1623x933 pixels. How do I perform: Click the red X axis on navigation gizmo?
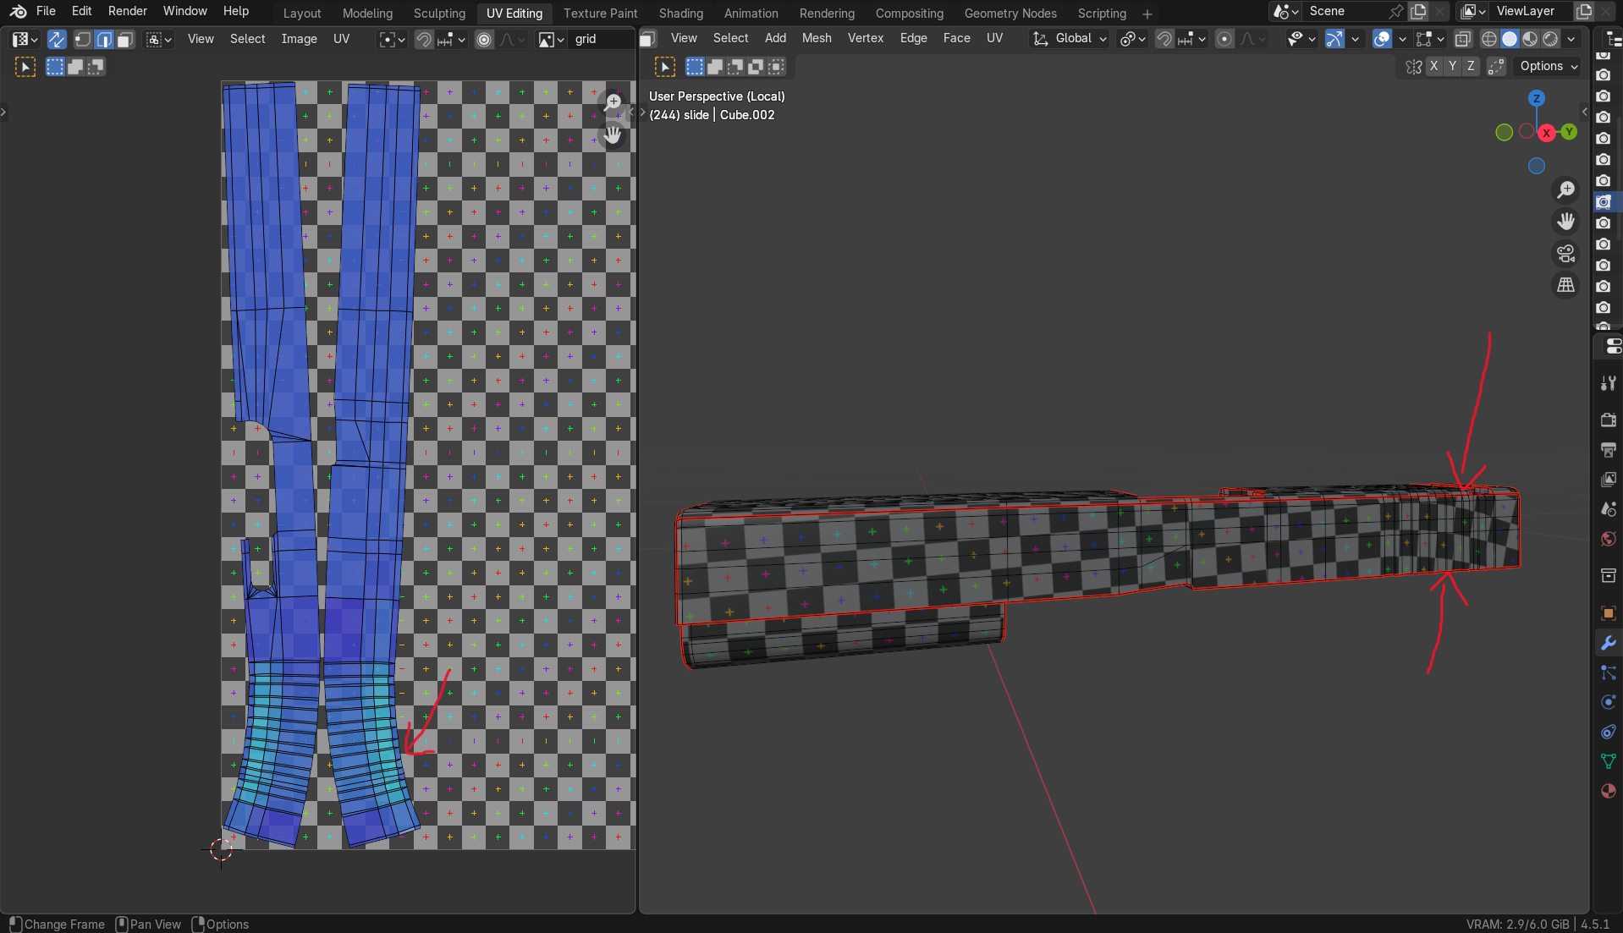tap(1547, 133)
